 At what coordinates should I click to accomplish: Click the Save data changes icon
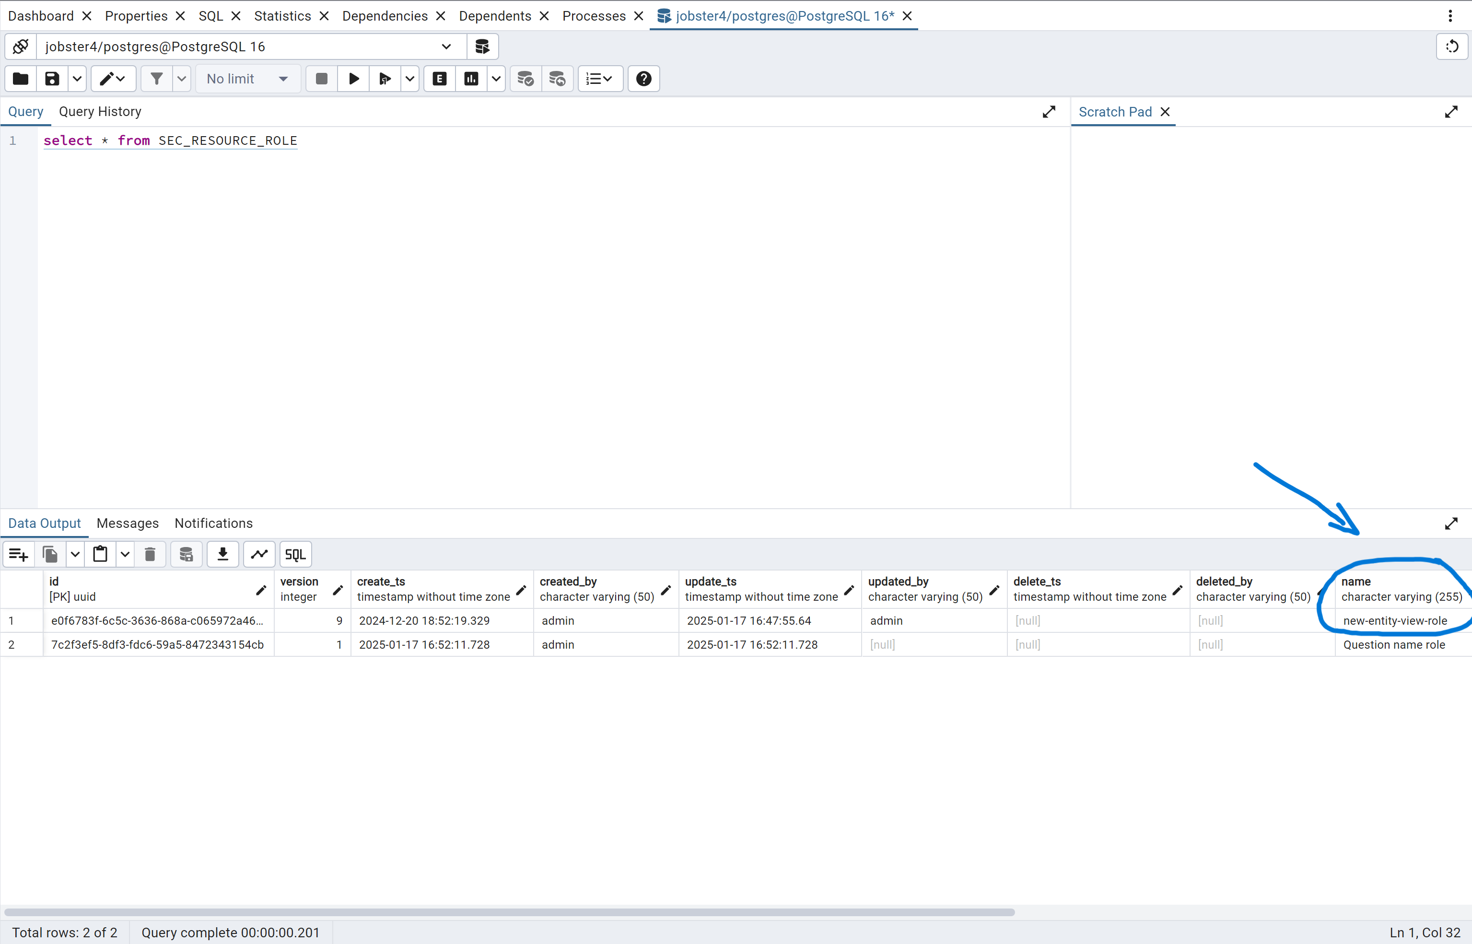tap(187, 554)
